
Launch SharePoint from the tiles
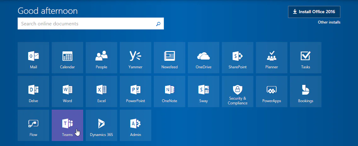click(238, 58)
